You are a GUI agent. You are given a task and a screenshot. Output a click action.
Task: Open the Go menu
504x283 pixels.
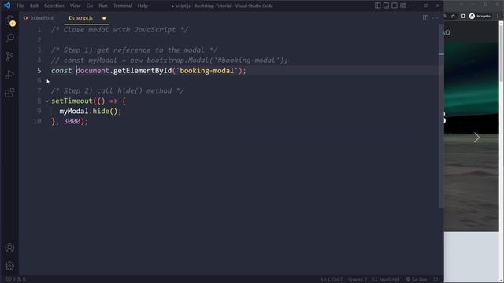[x=90, y=6]
